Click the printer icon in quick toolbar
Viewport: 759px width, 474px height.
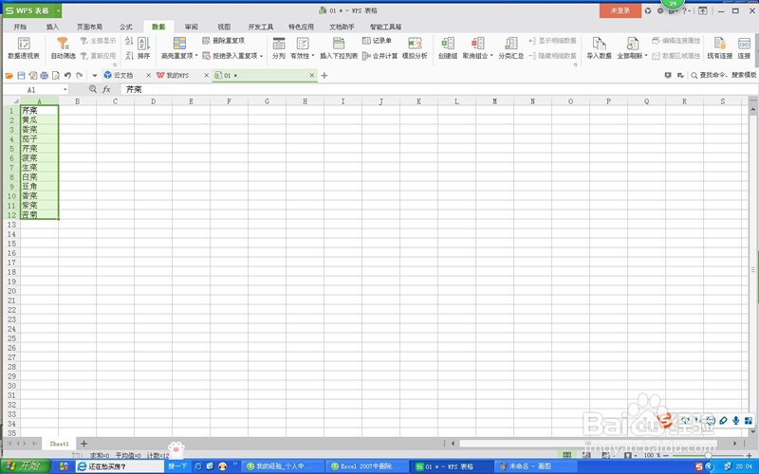[44, 76]
